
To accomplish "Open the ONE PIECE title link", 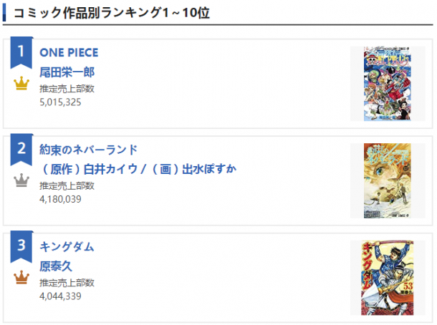I will tap(69, 53).
